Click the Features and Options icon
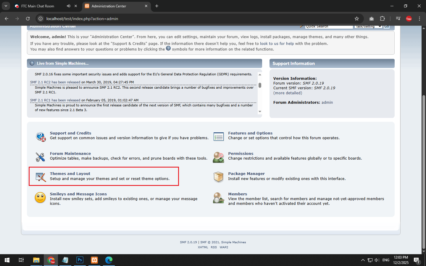The height and width of the screenshot is (266, 426). (219, 137)
